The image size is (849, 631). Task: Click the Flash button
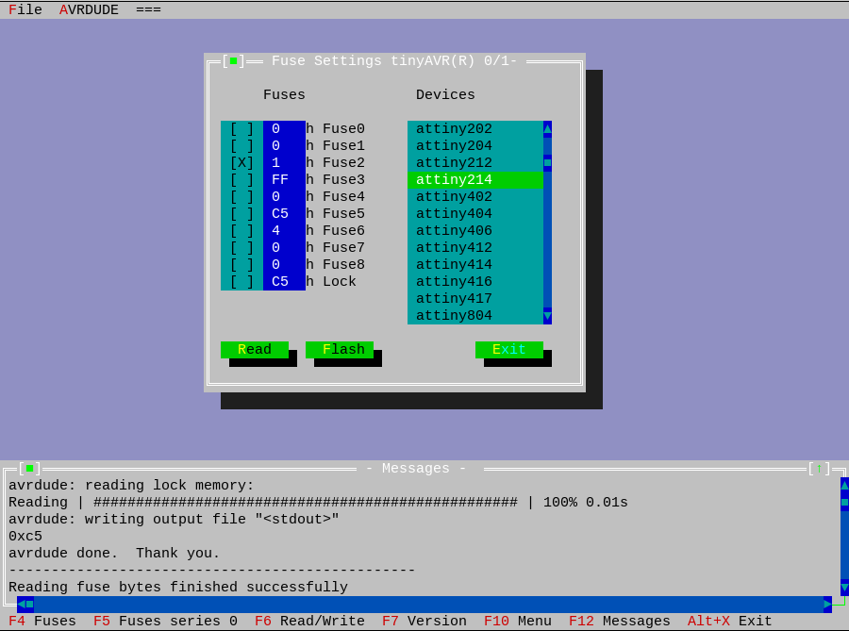tap(340, 350)
